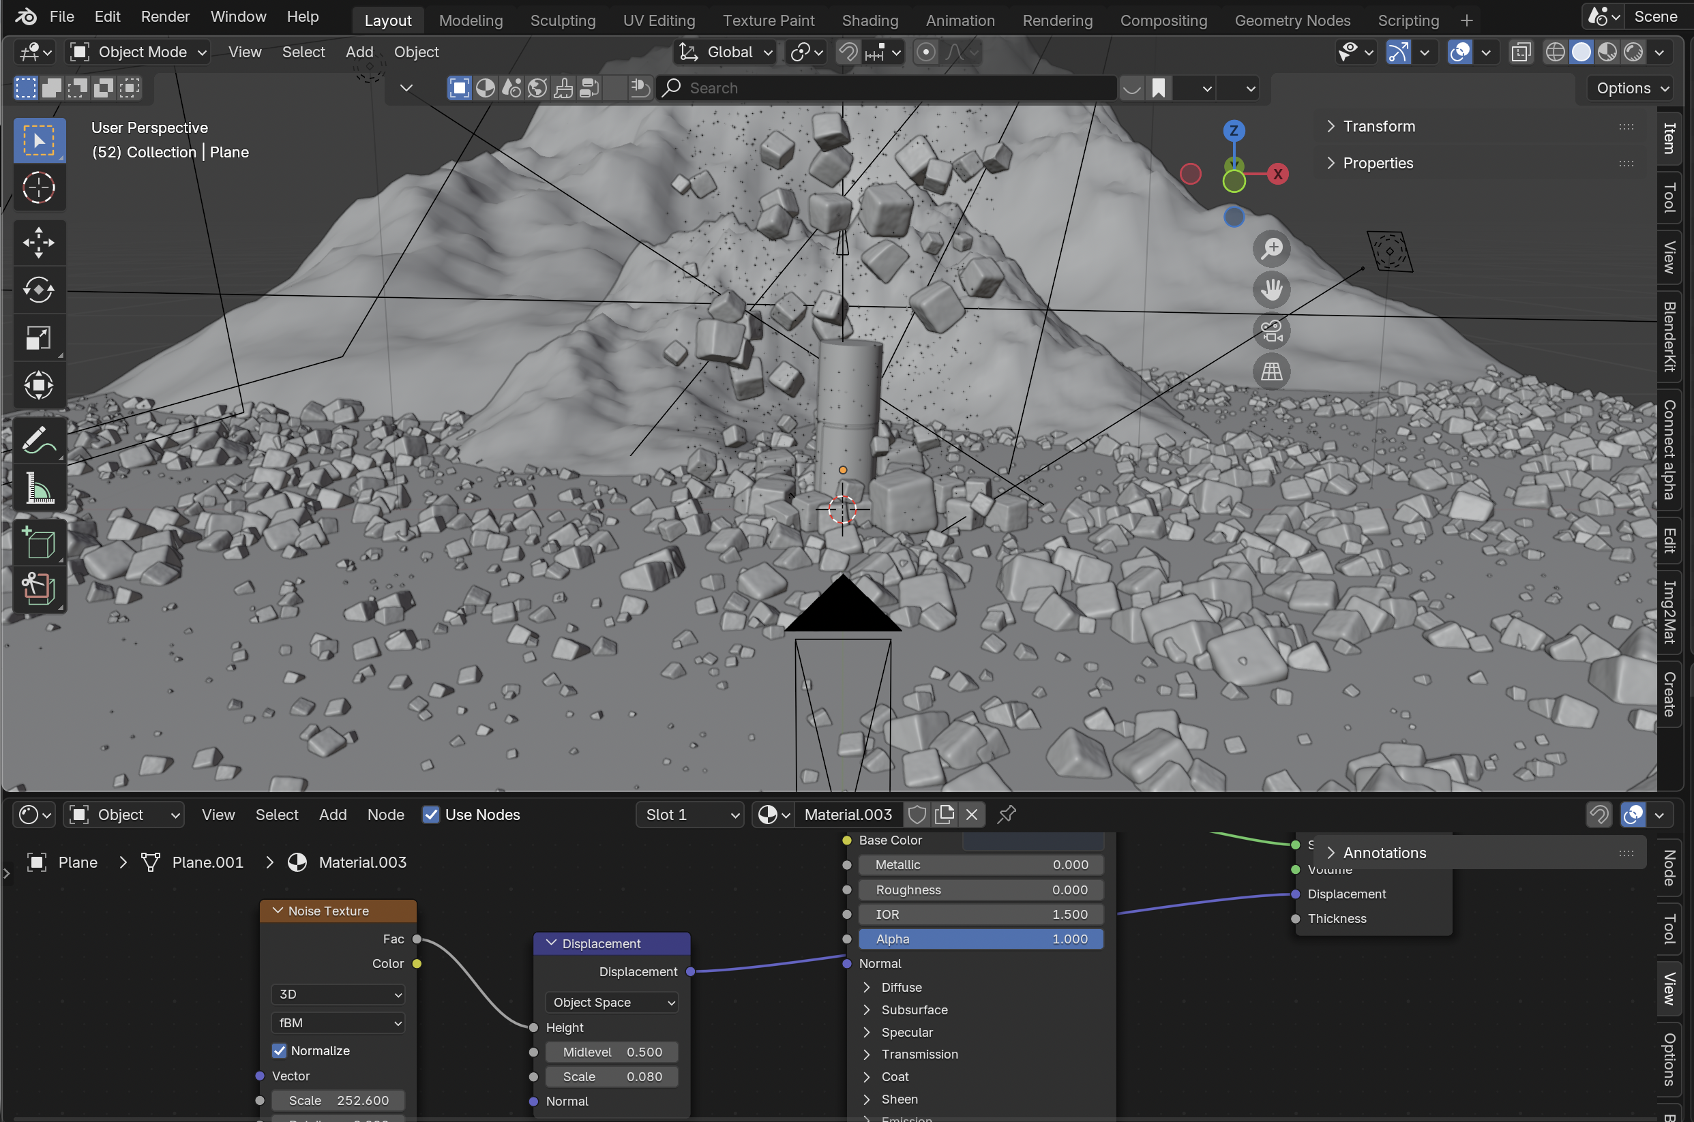Click the pan hand viewport icon

coord(1272,290)
